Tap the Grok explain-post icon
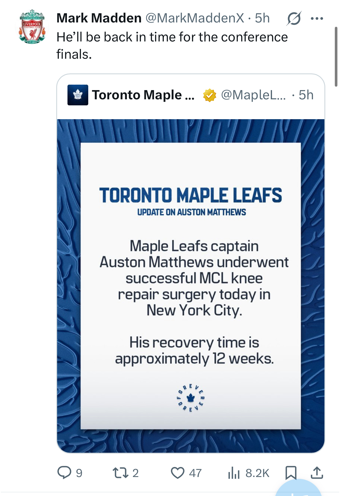Image resolution: width=340 pixels, height=496 pixels. [x=294, y=19]
